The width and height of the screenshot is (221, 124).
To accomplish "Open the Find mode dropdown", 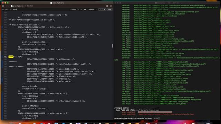I will [8, 9].
